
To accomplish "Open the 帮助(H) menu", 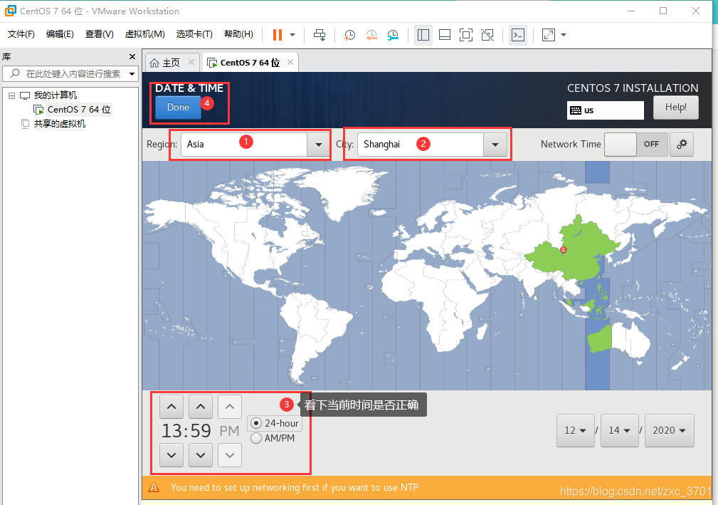I will tap(238, 34).
